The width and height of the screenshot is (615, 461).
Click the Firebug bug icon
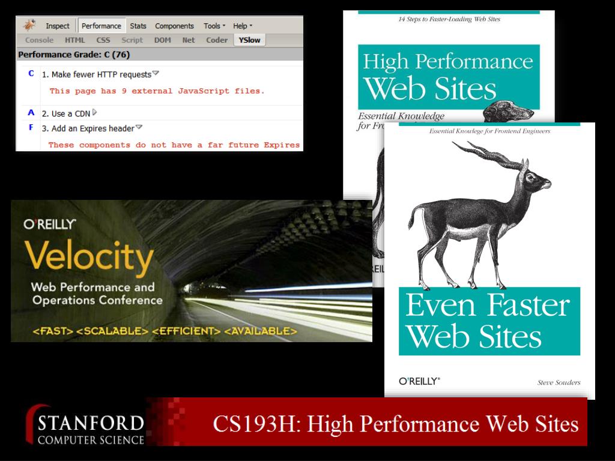click(x=29, y=25)
